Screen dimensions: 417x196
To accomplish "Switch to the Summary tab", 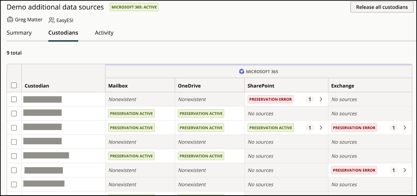I will [x=19, y=33].
